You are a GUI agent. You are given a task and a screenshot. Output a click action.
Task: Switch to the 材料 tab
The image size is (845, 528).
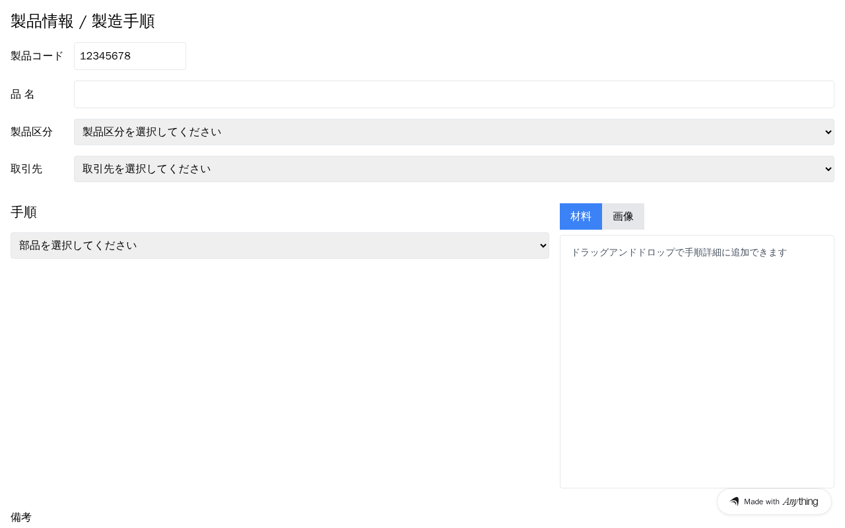[581, 216]
